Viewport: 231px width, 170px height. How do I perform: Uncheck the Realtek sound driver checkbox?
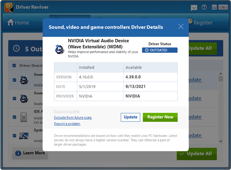click(15, 99)
